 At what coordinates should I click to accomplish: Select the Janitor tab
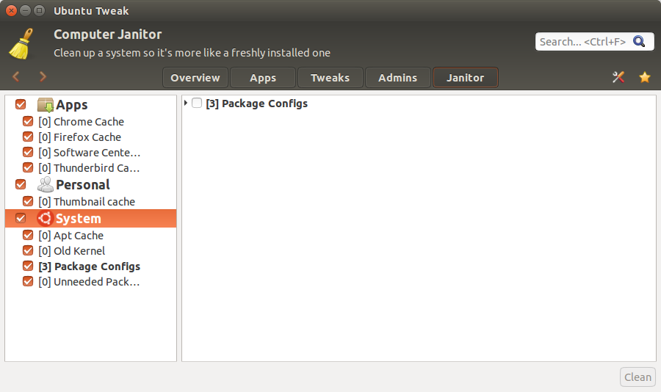pos(466,78)
